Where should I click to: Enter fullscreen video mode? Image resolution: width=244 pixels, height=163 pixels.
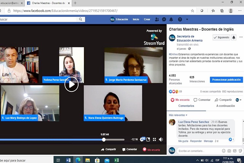pyautogui.click(x=154, y=139)
